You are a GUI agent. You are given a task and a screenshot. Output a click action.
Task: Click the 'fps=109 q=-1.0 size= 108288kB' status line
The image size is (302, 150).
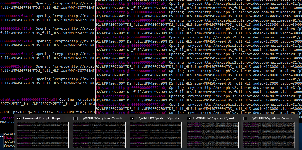pyautogui.click(x=47, y=112)
